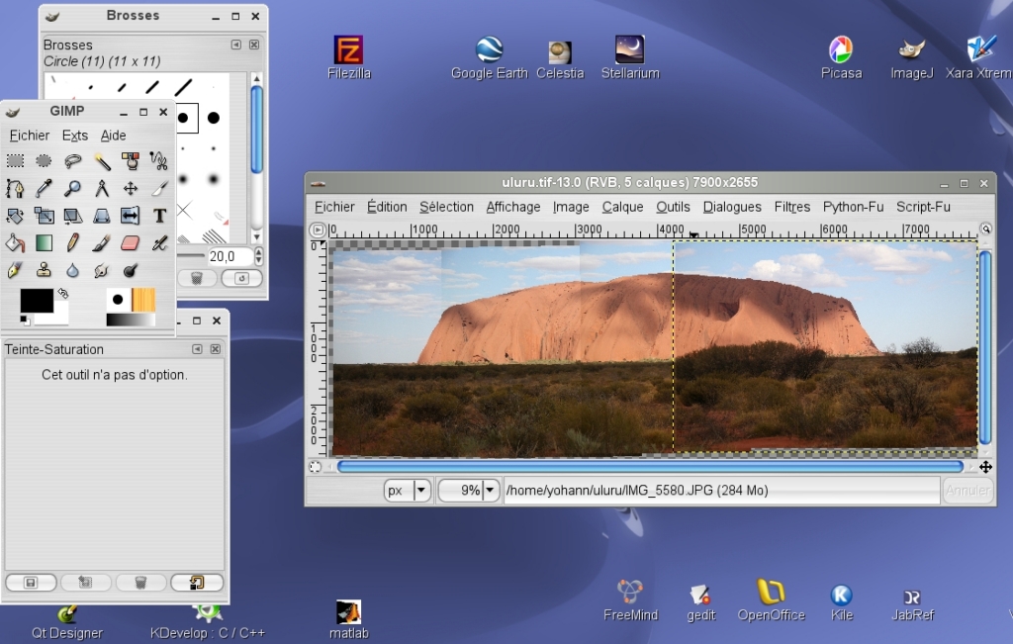The image size is (1013, 644).
Task: Open navigation preview at image bottom-right corner
Action: pos(985,466)
